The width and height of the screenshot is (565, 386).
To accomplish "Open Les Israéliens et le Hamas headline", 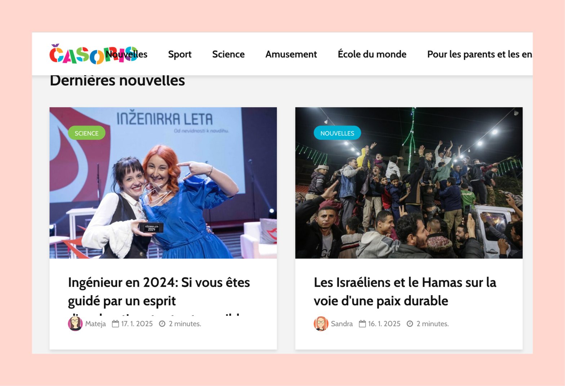I will (405, 292).
